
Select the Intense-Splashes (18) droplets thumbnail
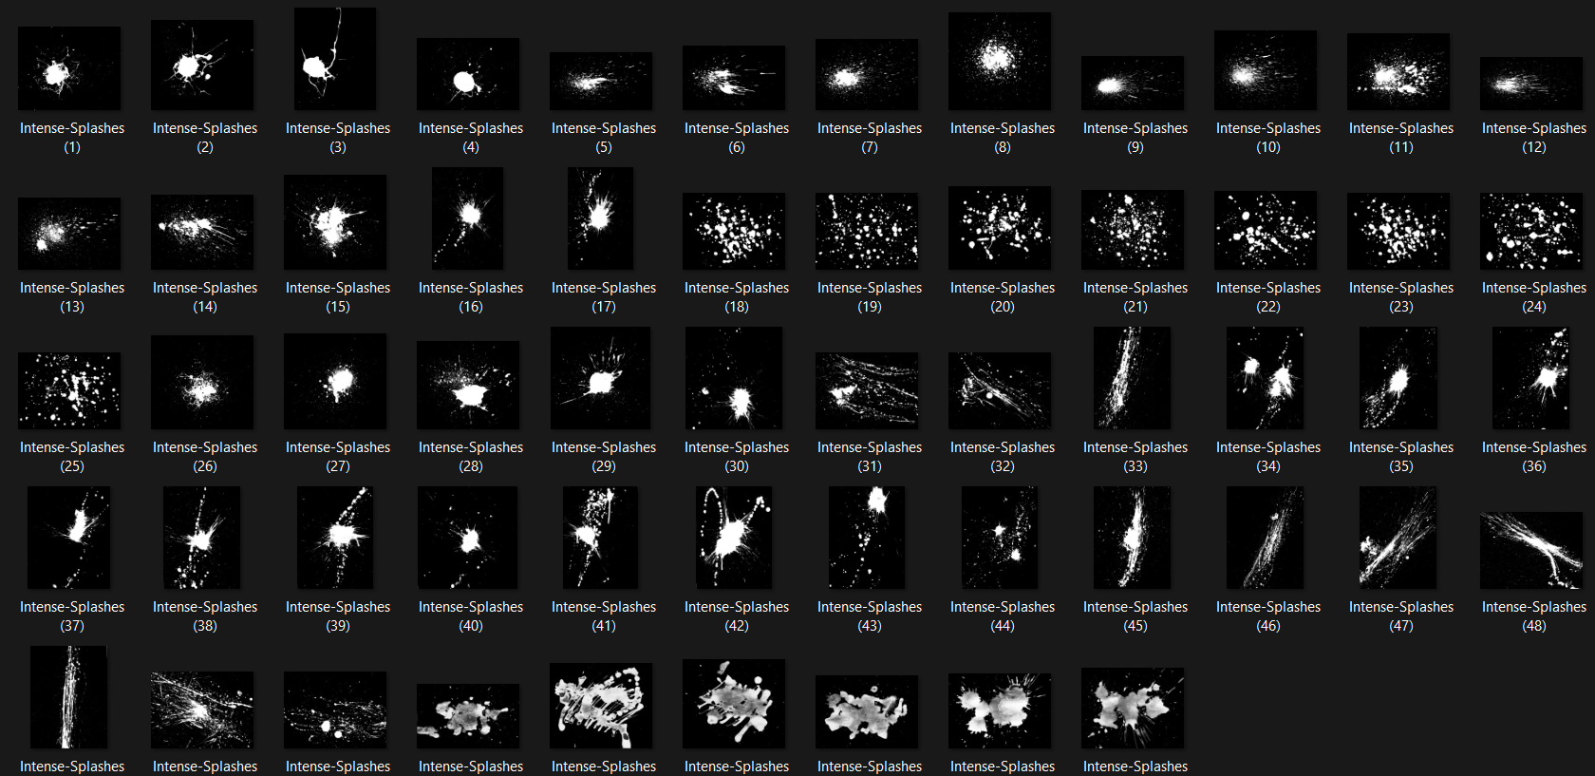click(x=734, y=231)
